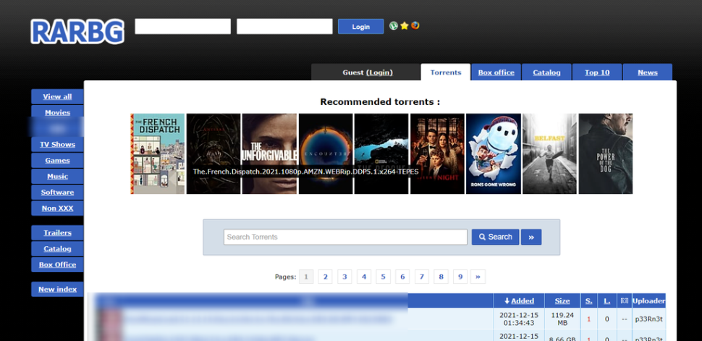Select the Ron's Gone Wrong poster
The height and width of the screenshot is (341, 702).
click(x=494, y=153)
